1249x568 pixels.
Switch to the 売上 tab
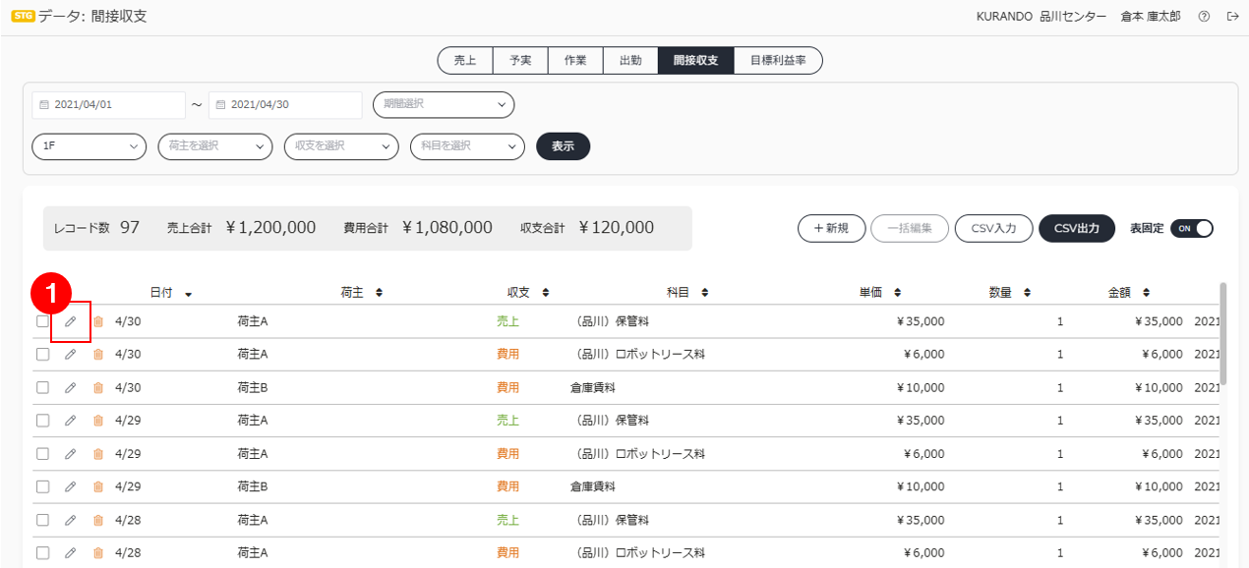point(465,60)
